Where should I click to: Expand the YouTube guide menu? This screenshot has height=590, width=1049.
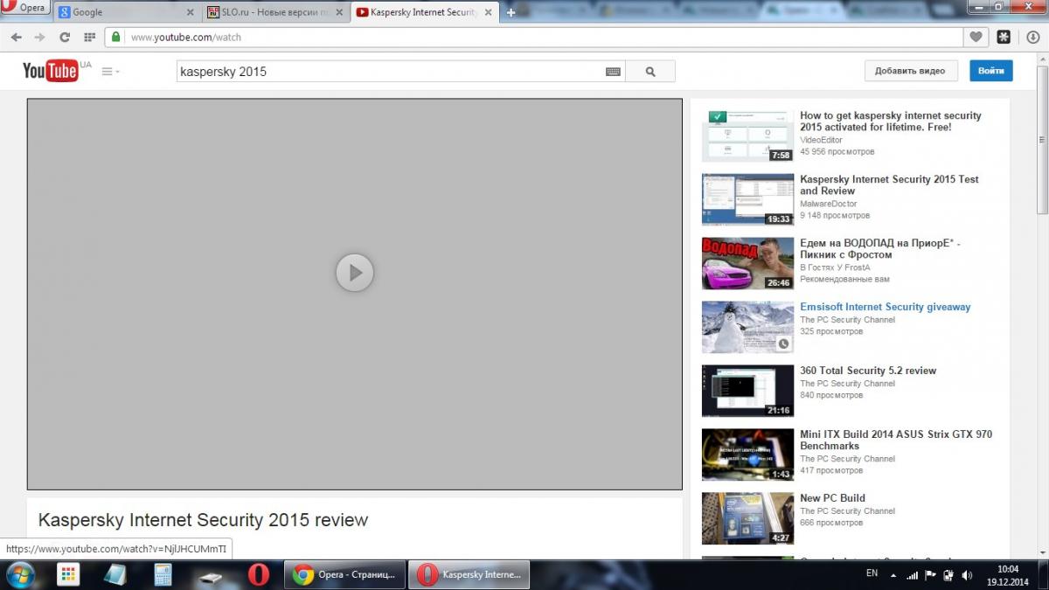[x=110, y=72]
